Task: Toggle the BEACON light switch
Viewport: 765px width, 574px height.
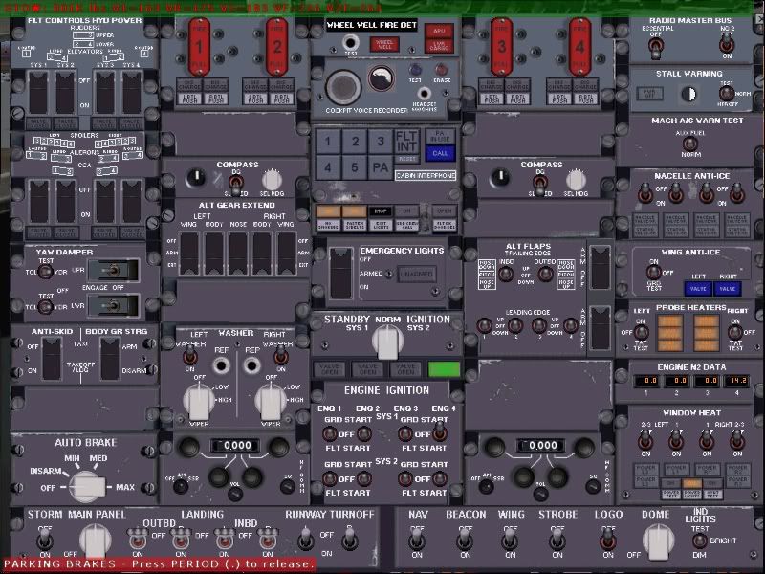Action: click(465, 540)
